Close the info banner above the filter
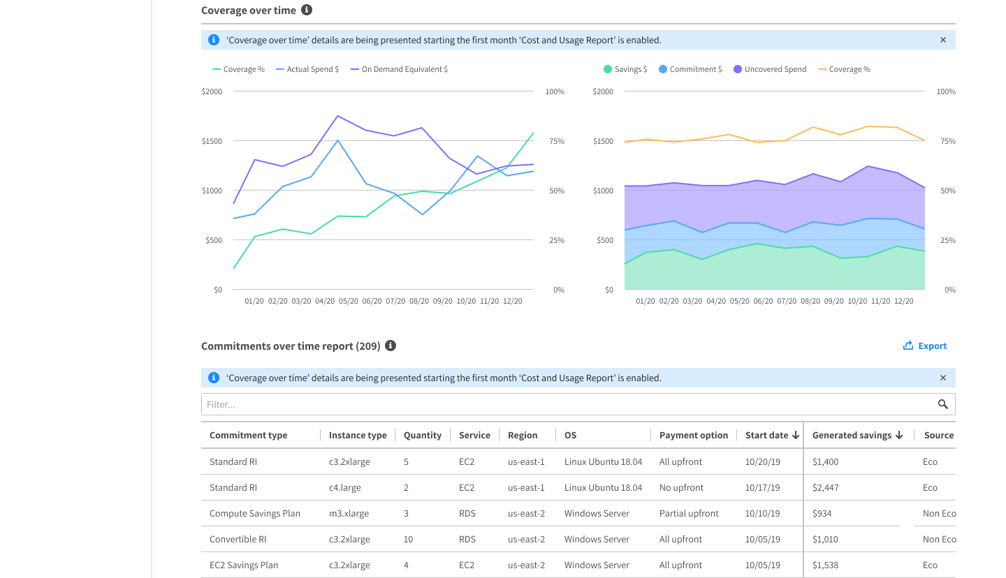Screen dimensions: 1006x578 (942, 378)
